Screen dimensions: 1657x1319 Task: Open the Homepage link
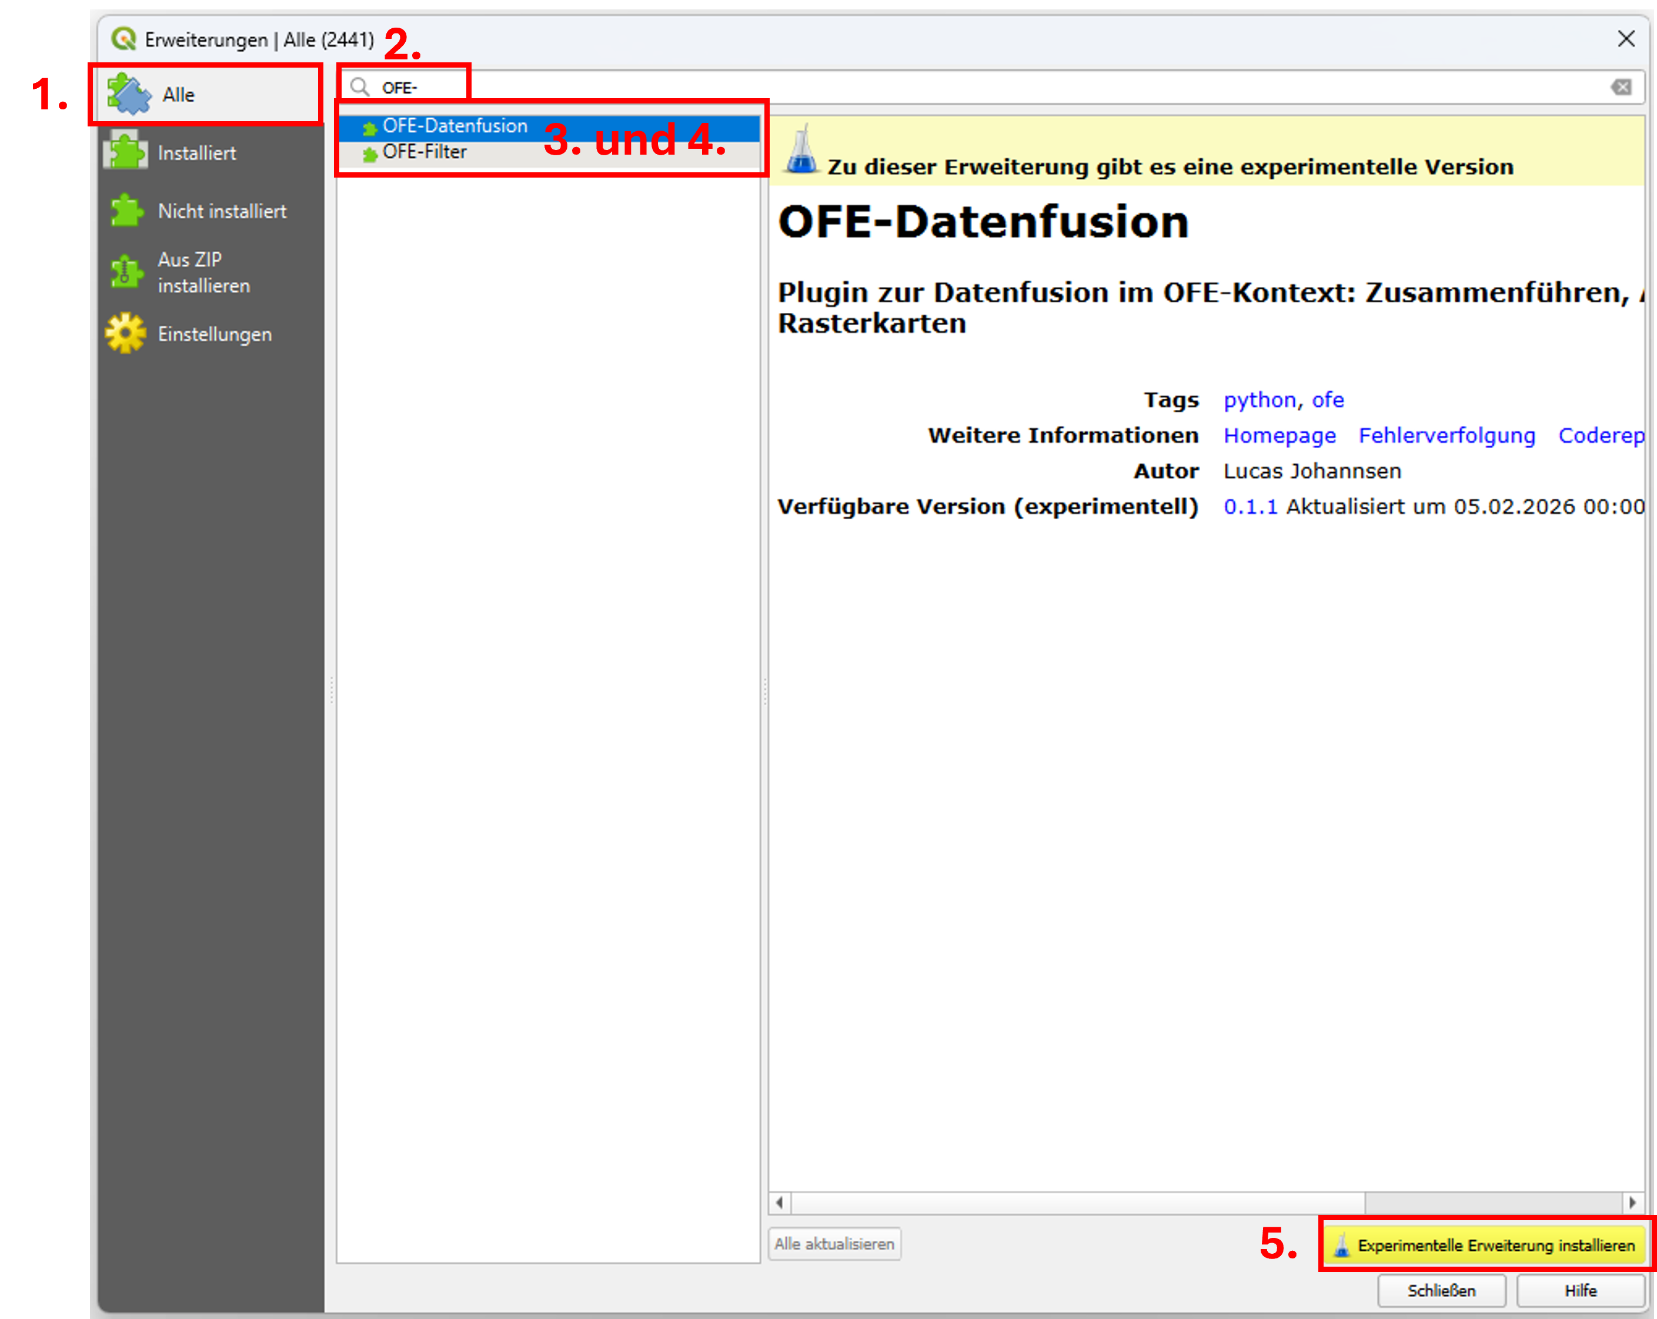(x=1279, y=435)
